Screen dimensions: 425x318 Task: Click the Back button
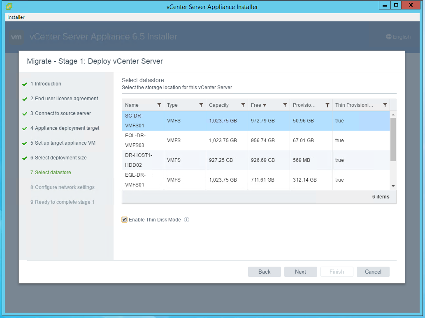264,272
